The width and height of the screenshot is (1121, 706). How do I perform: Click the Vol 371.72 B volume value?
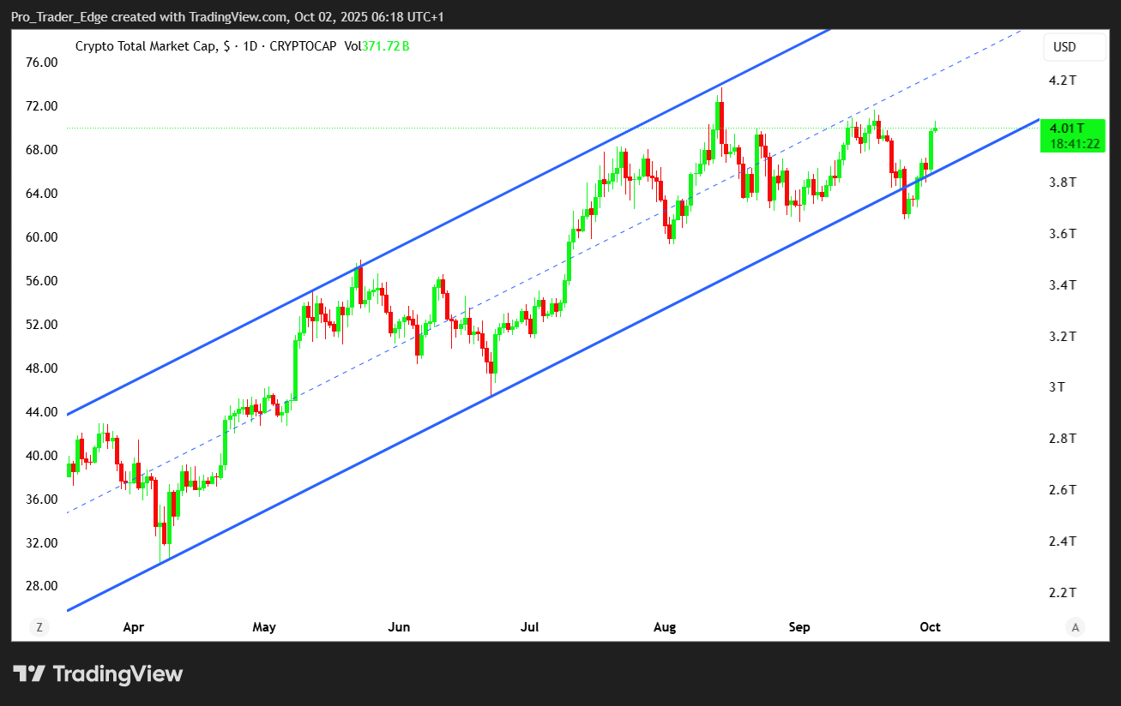(x=377, y=46)
